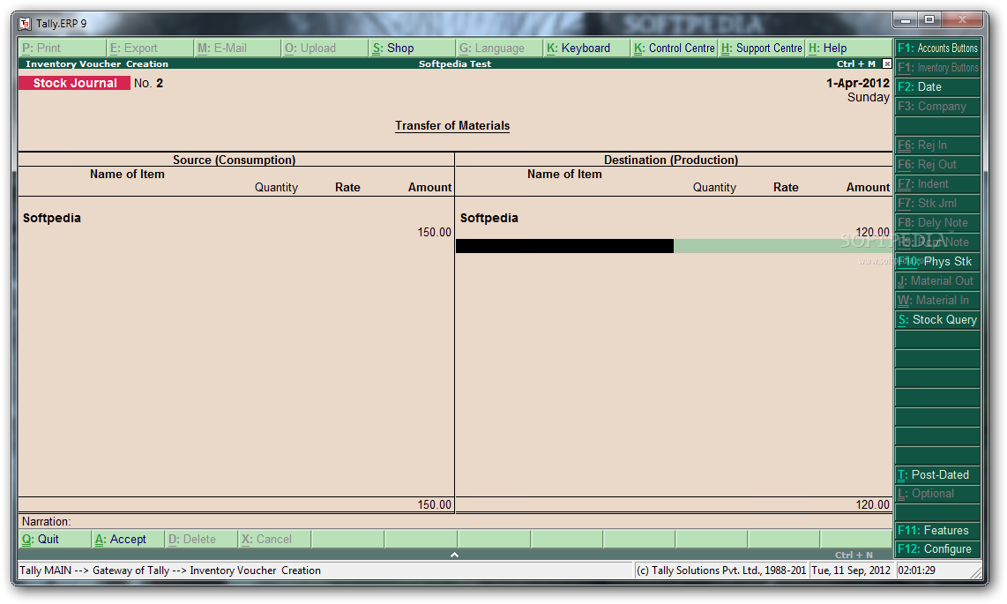The height and width of the screenshot is (604, 1007).
Task: Open S: Shop from the top bar
Action: (x=412, y=48)
